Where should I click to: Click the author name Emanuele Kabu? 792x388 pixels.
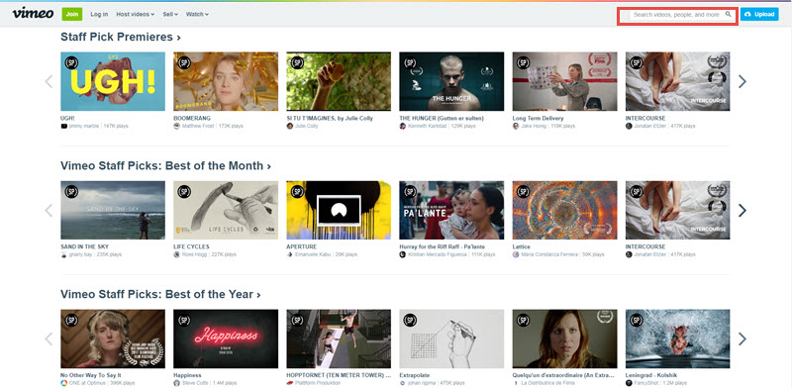313,254
